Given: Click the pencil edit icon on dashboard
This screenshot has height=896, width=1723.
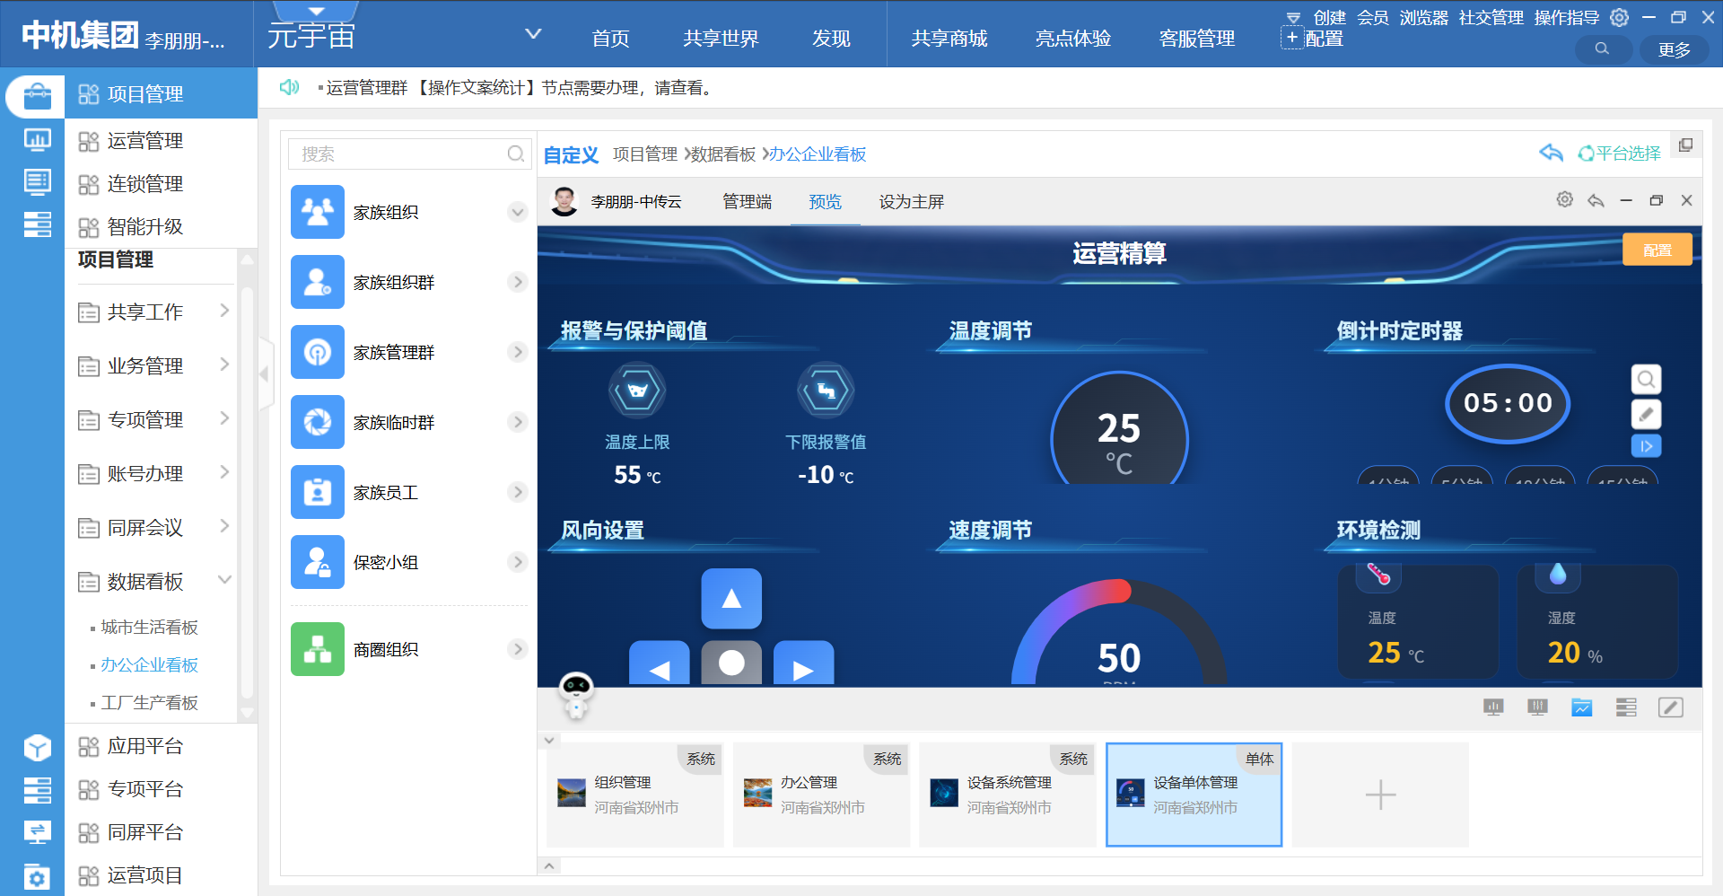Looking at the screenshot, I should 1645,414.
